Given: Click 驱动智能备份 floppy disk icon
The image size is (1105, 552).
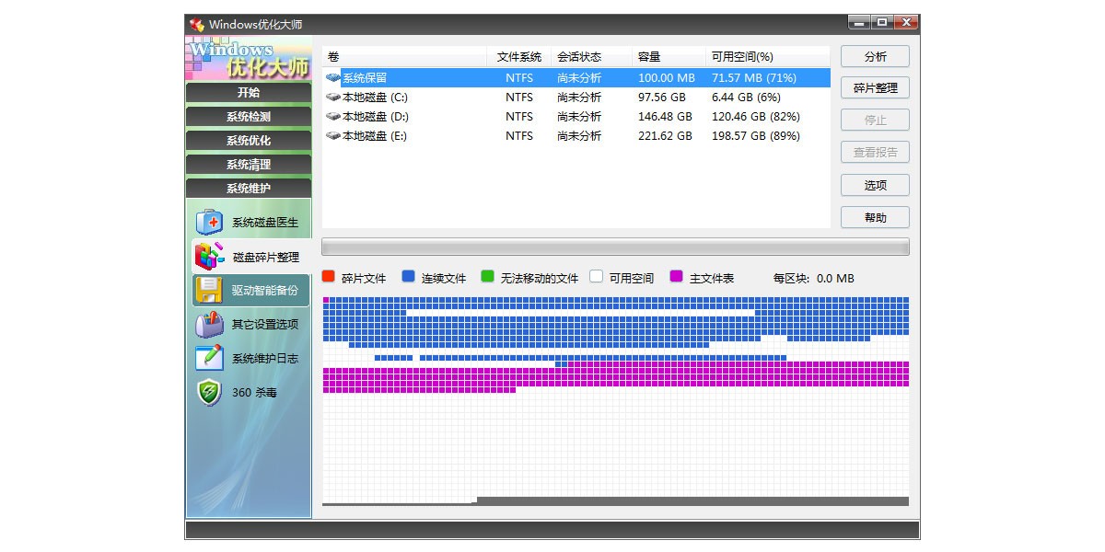Looking at the screenshot, I should pos(209,290).
